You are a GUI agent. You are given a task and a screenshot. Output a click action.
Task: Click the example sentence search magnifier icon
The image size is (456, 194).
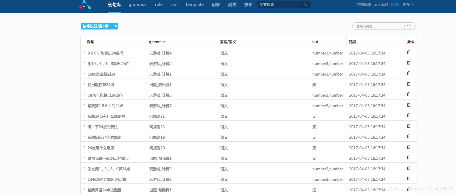coord(409,26)
